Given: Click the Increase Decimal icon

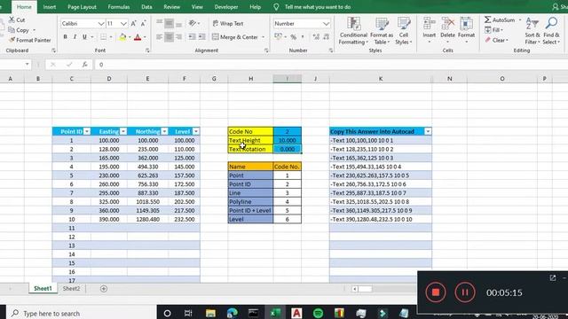Looking at the screenshot, I should [316, 37].
